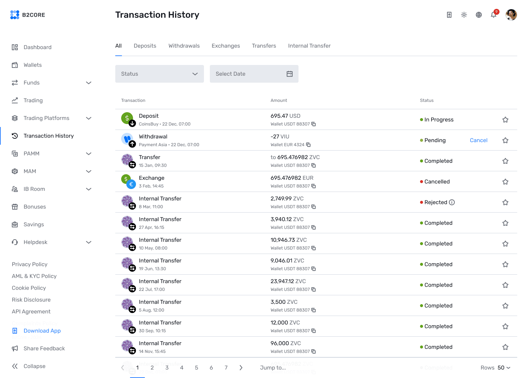The image size is (532, 378).
Task: Switch to the Deposits tab
Action: pos(145,46)
